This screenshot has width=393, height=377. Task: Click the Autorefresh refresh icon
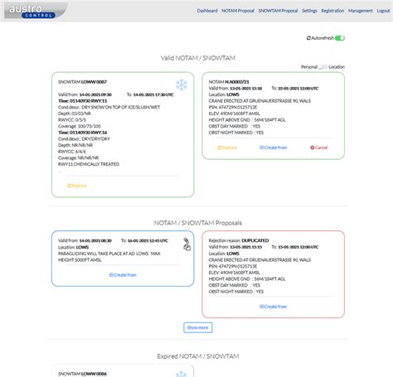[x=308, y=38]
